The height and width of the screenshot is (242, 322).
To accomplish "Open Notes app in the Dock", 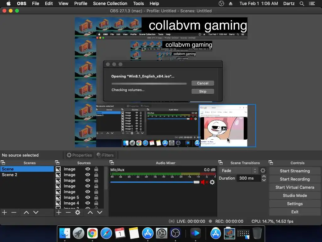I will pos(134,233).
